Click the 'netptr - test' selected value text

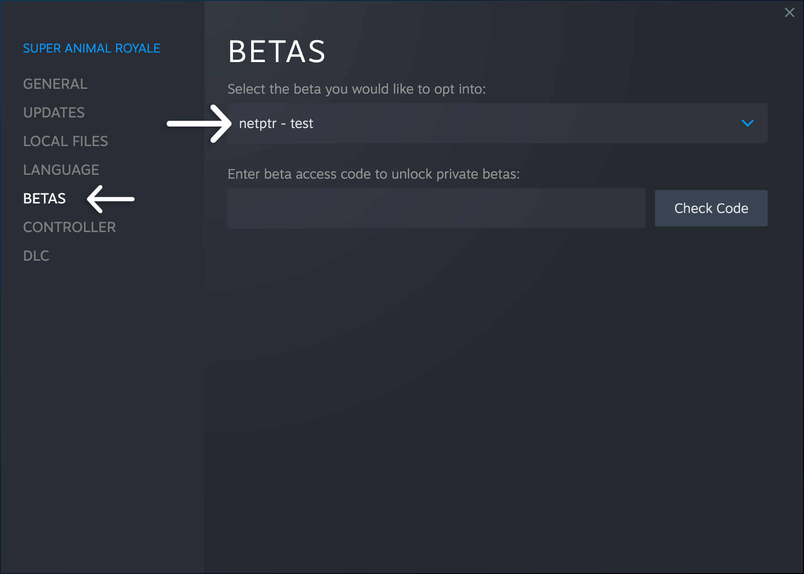(x=276, y=124)
